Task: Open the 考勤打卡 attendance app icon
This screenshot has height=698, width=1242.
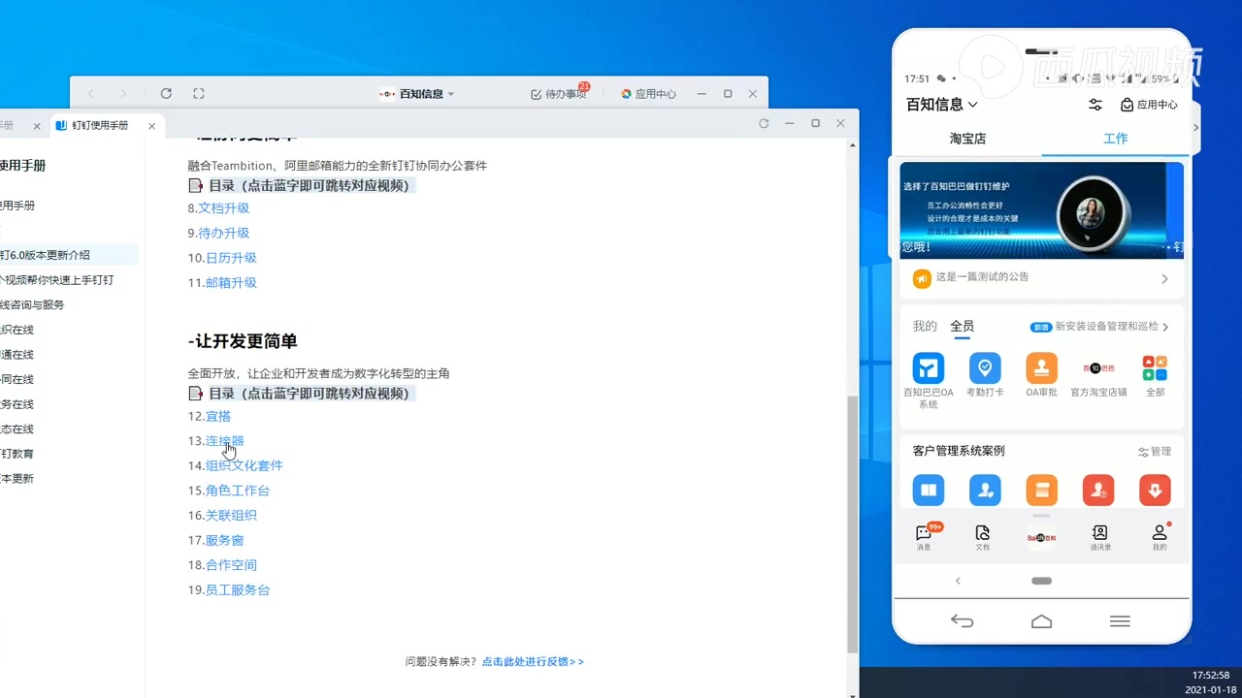Action: 985,369
